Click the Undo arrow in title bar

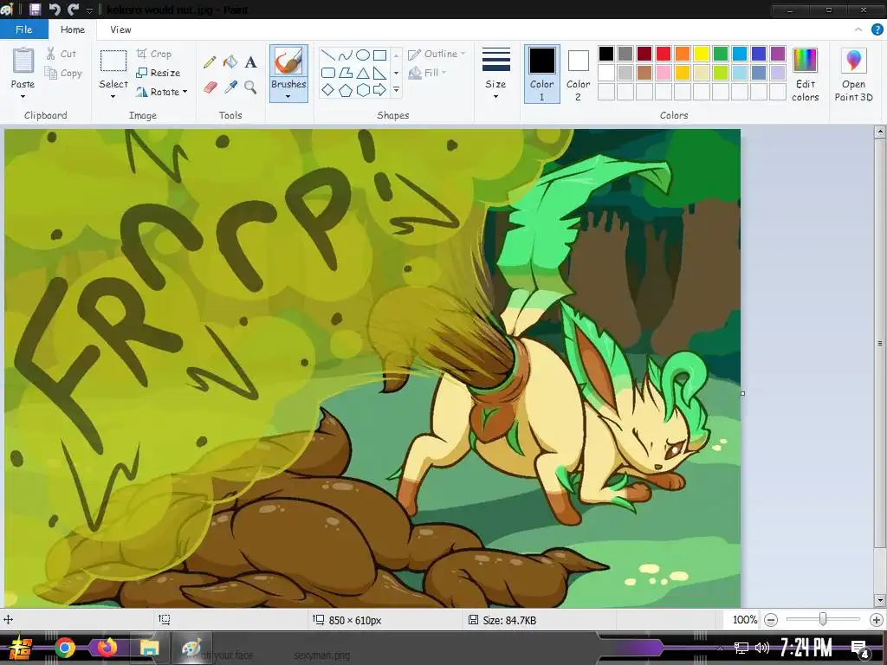[55, 9]
